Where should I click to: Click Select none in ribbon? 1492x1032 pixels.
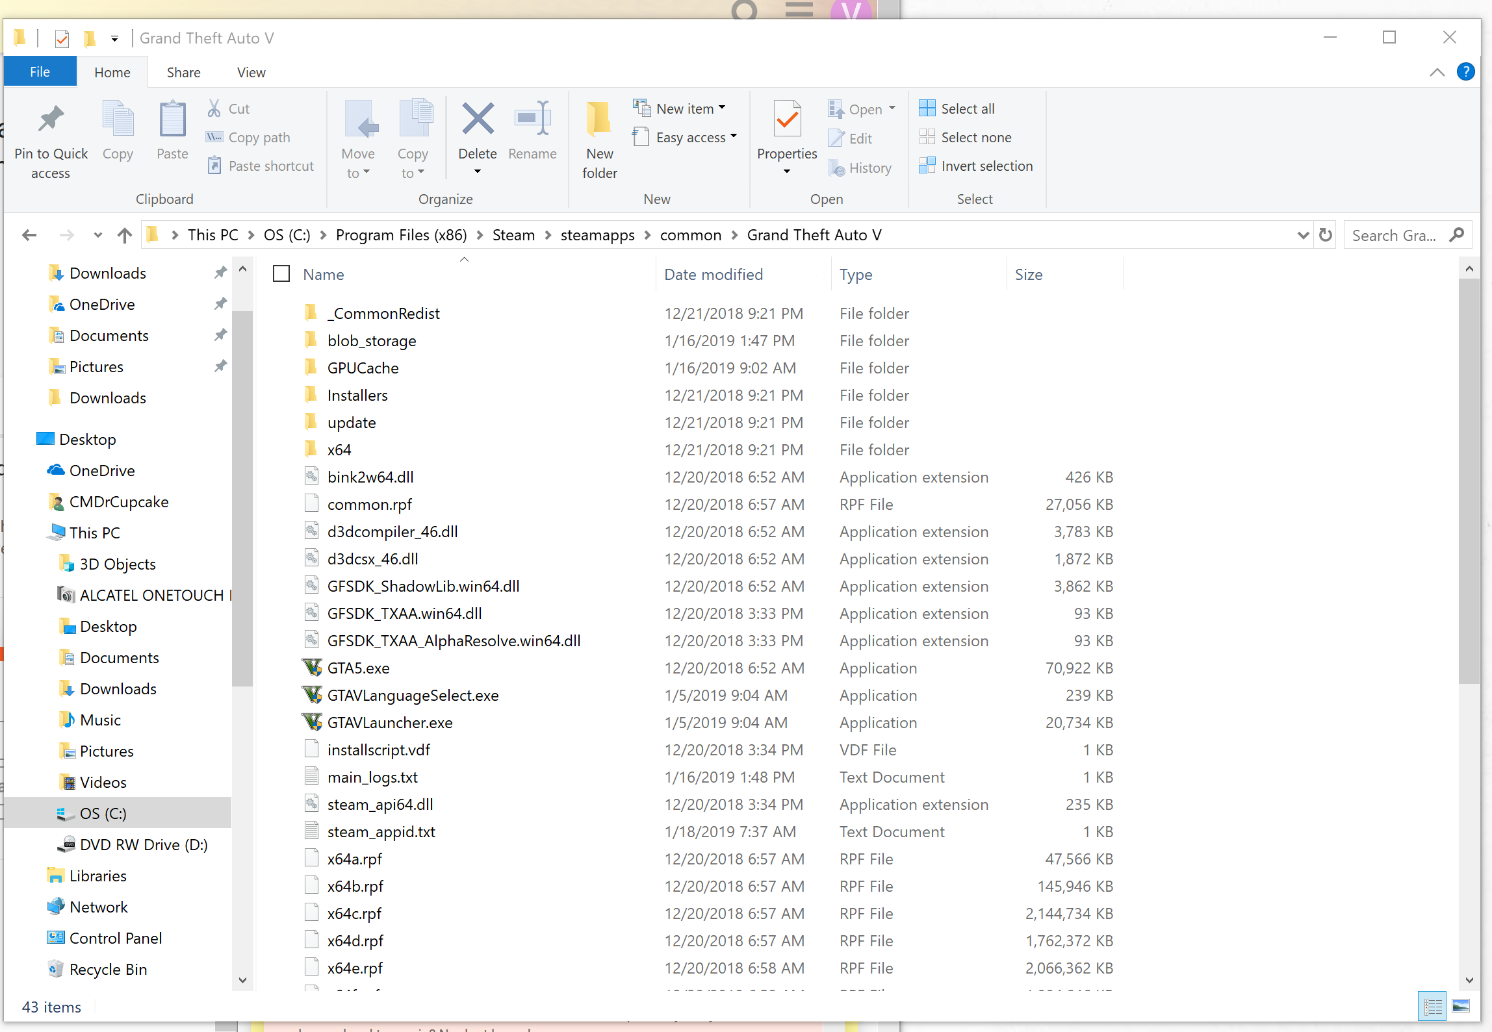coord(975,138)
